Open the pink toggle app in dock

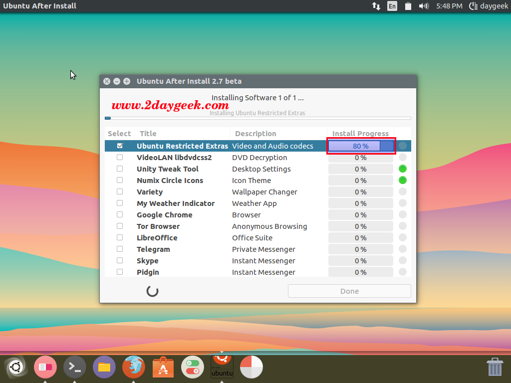tap(45, 367)
